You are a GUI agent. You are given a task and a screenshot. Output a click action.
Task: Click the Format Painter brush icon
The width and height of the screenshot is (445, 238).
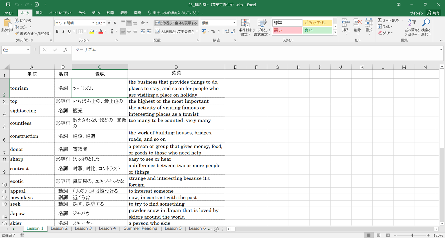pos(17,33)
